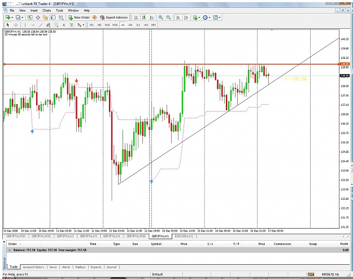This screenshot has width=353, height=279.
Task: Expand the Periods dropdown arrow
Action: pyautogui.click(x=210, y=18)
